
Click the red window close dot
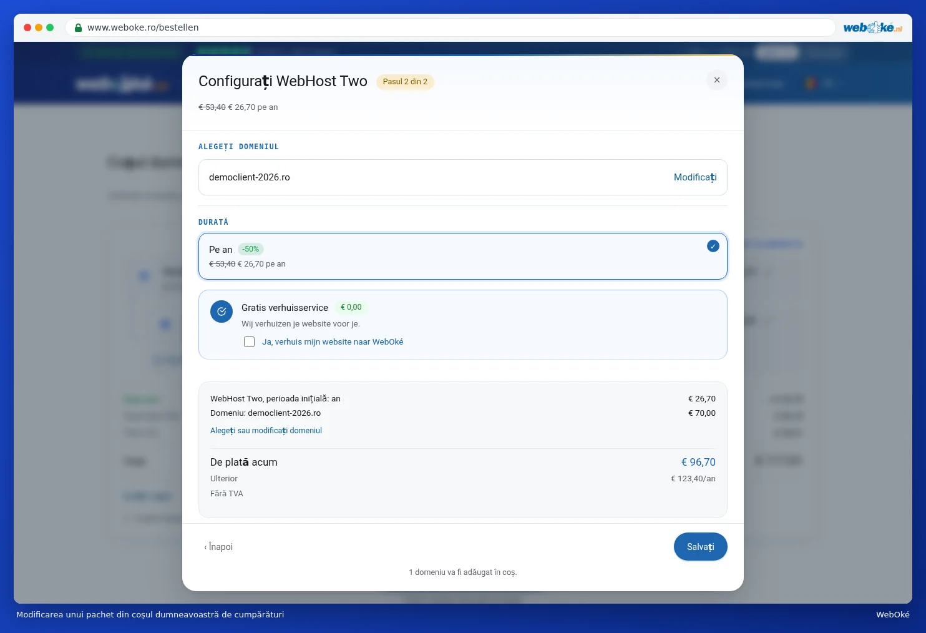click(27, 27)
